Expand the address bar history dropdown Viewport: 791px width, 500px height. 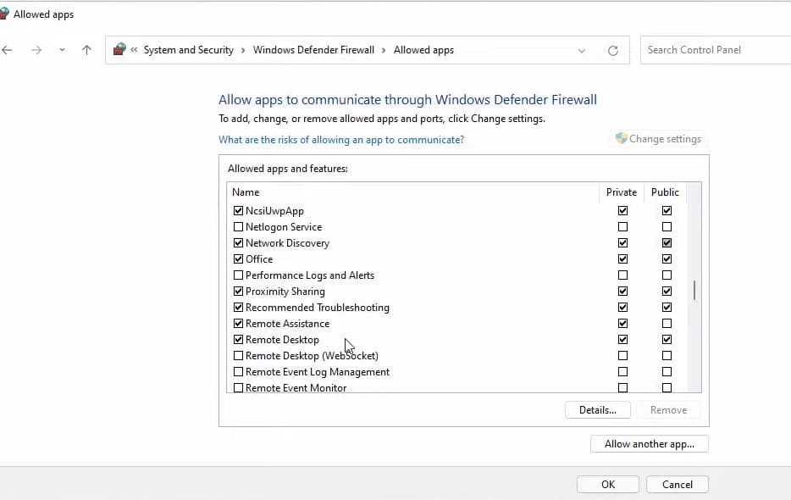point(582,50)
